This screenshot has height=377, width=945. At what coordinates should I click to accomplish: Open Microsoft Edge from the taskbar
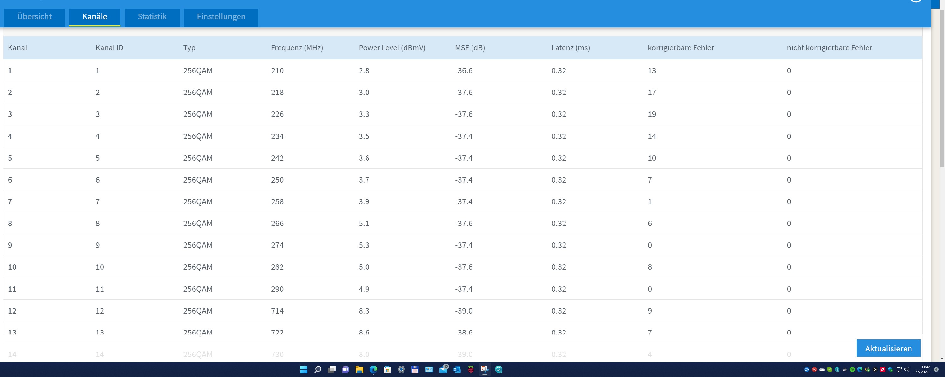pos(374,369)
